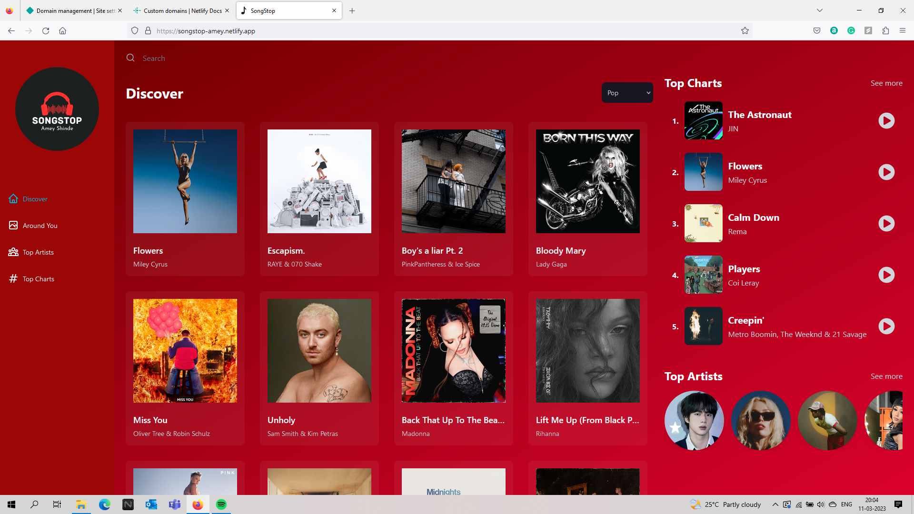List all tabs dropdown arrow
The width and height of the screenshot is (914, 514).
pyautogui.click(x=820, y=10)
